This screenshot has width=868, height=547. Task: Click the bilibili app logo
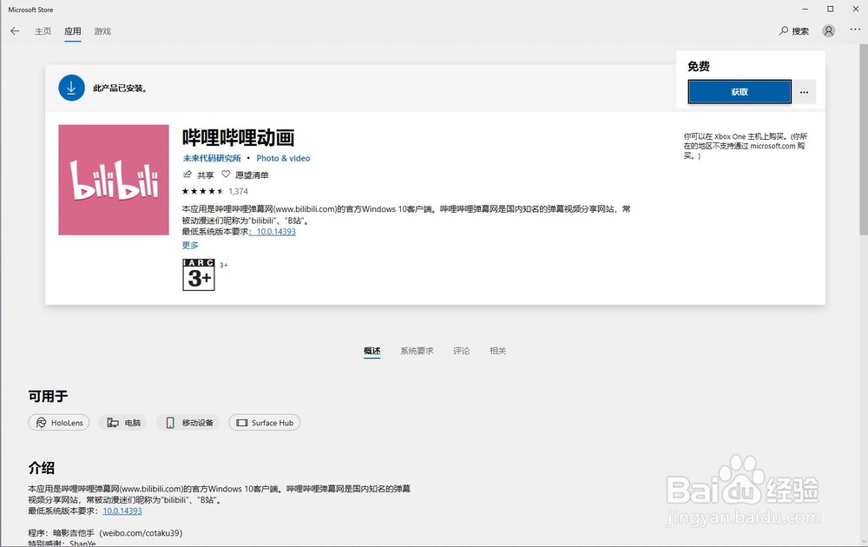pyautogui.click(x=114, y=180)
